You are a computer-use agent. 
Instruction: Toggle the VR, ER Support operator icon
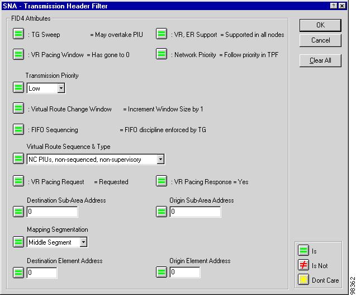click(162, 34)
